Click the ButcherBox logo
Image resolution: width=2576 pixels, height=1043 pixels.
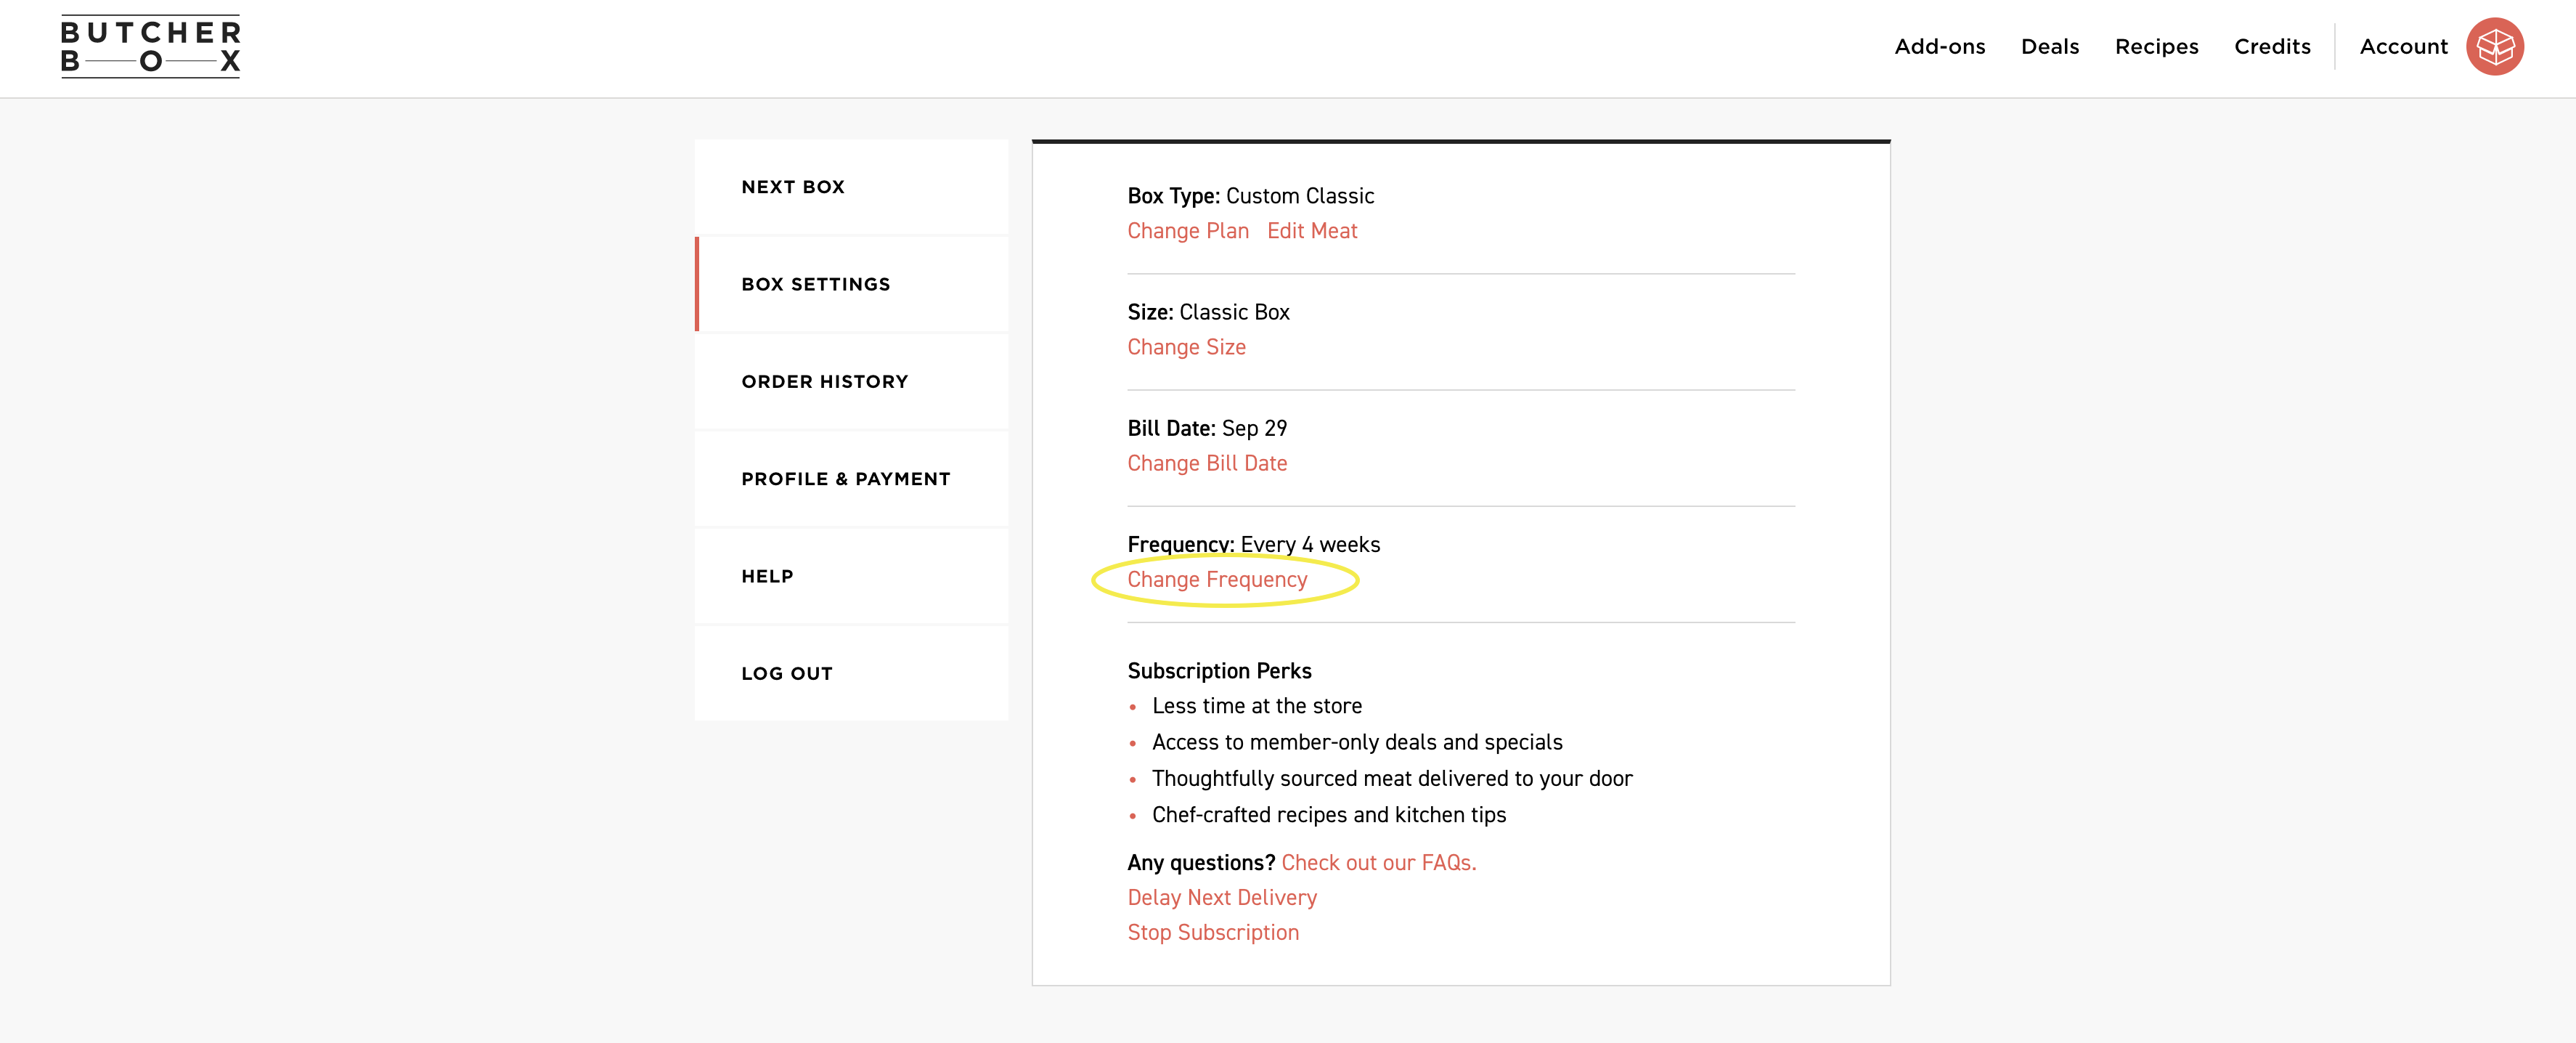click(150, 47)
